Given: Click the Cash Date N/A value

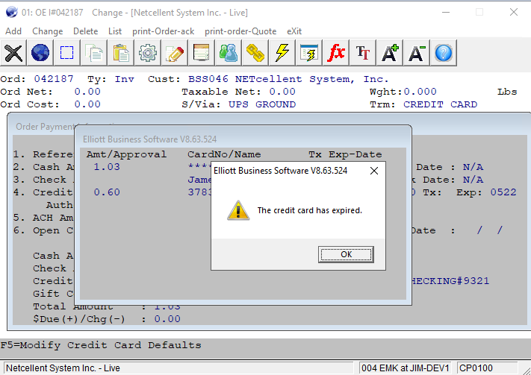Looking at the screenshot, I should point(473,167).
